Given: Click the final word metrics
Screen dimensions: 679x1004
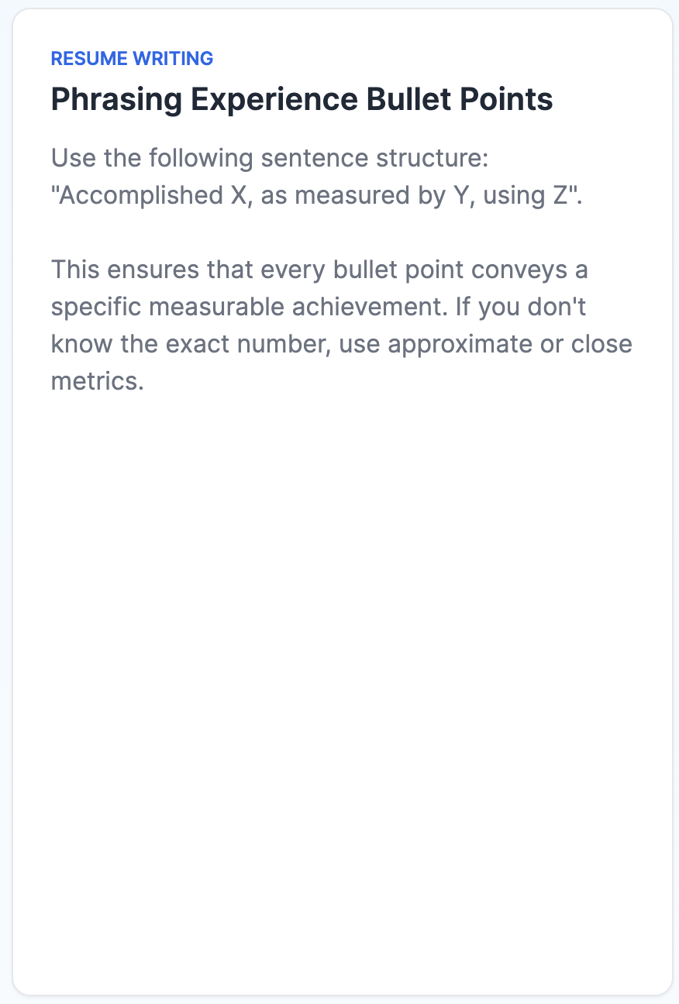Looking at the screenshot, I should click(97, 381).
